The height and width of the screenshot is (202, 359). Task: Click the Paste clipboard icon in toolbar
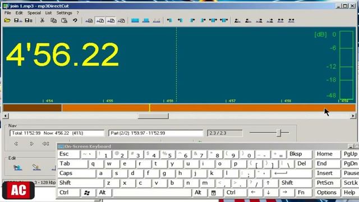point(64,20)
